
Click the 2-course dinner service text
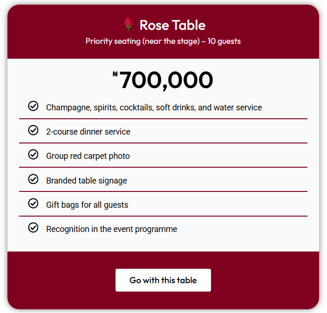[88, 132]
